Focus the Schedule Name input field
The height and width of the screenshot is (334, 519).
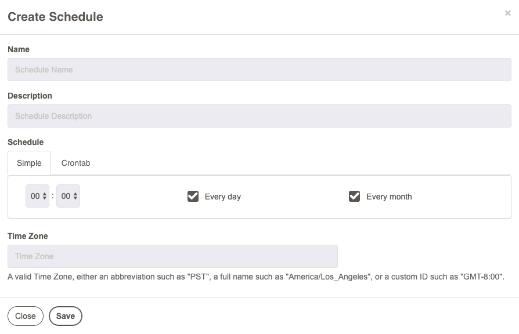coord(259,70)
